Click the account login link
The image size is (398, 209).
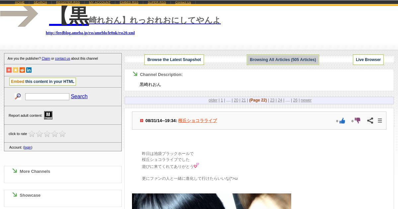28,148
